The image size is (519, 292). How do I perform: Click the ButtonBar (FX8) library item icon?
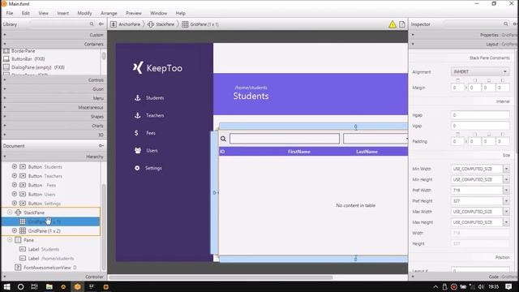6,59
